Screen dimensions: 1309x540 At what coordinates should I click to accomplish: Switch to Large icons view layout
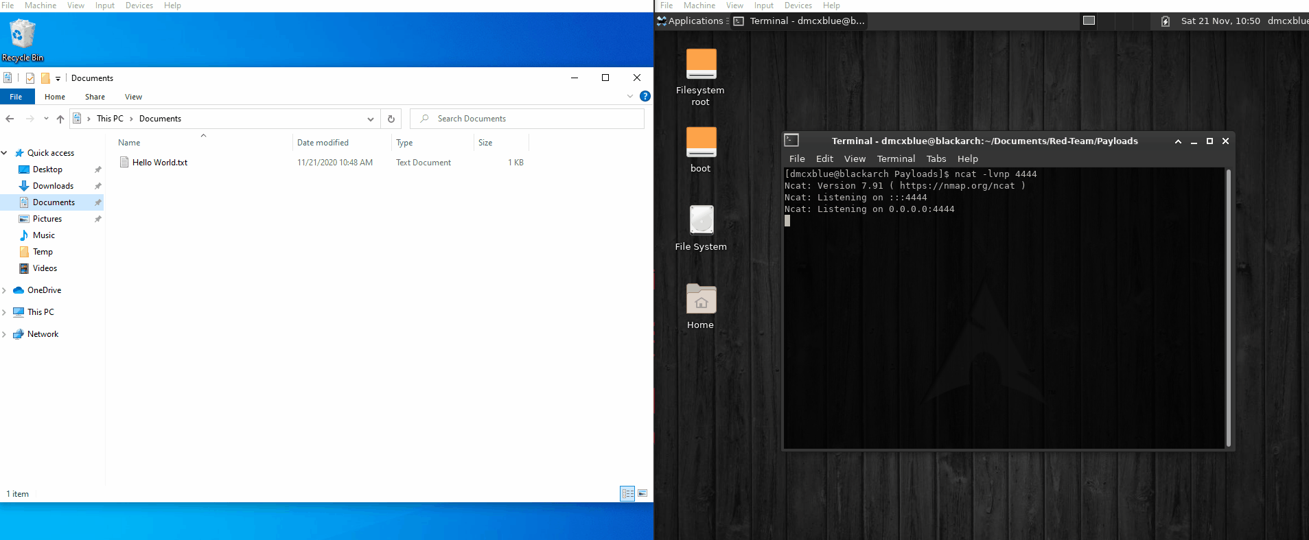(x=642, y=493)
